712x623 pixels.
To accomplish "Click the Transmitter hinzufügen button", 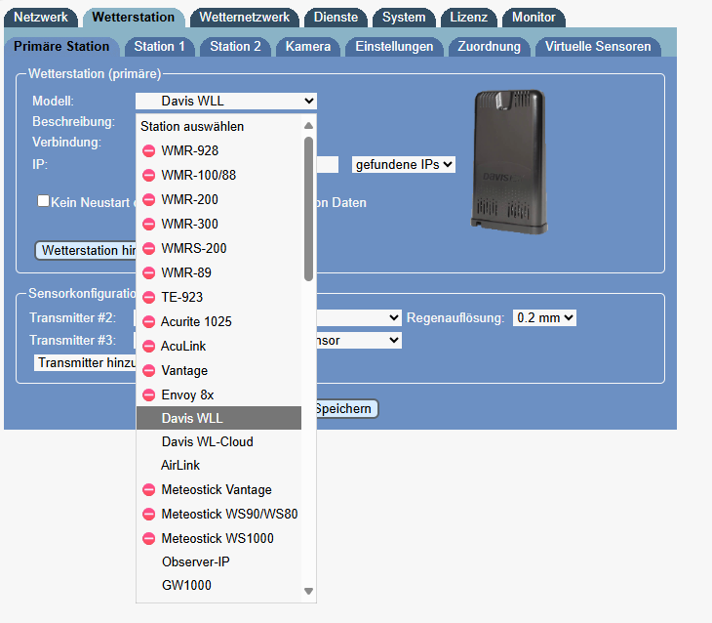I will (86, 363).
